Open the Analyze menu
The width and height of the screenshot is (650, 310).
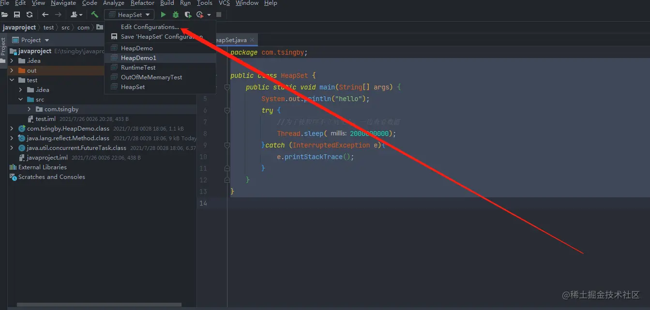(x=114, y=3)
